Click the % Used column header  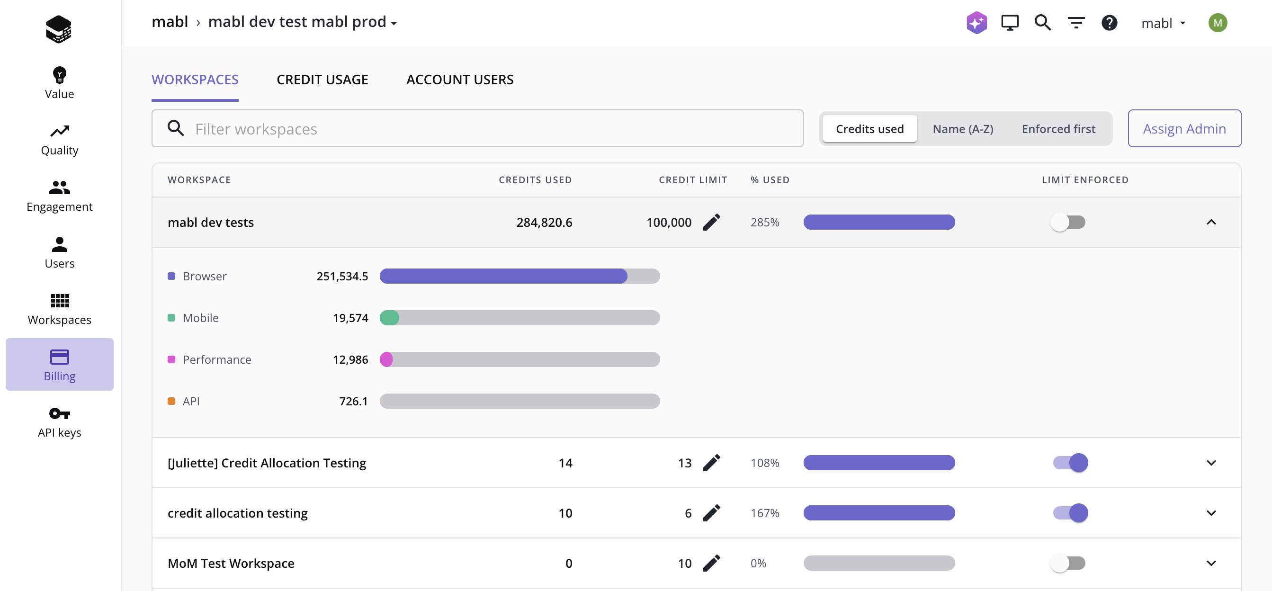click(x=770, y=180)
